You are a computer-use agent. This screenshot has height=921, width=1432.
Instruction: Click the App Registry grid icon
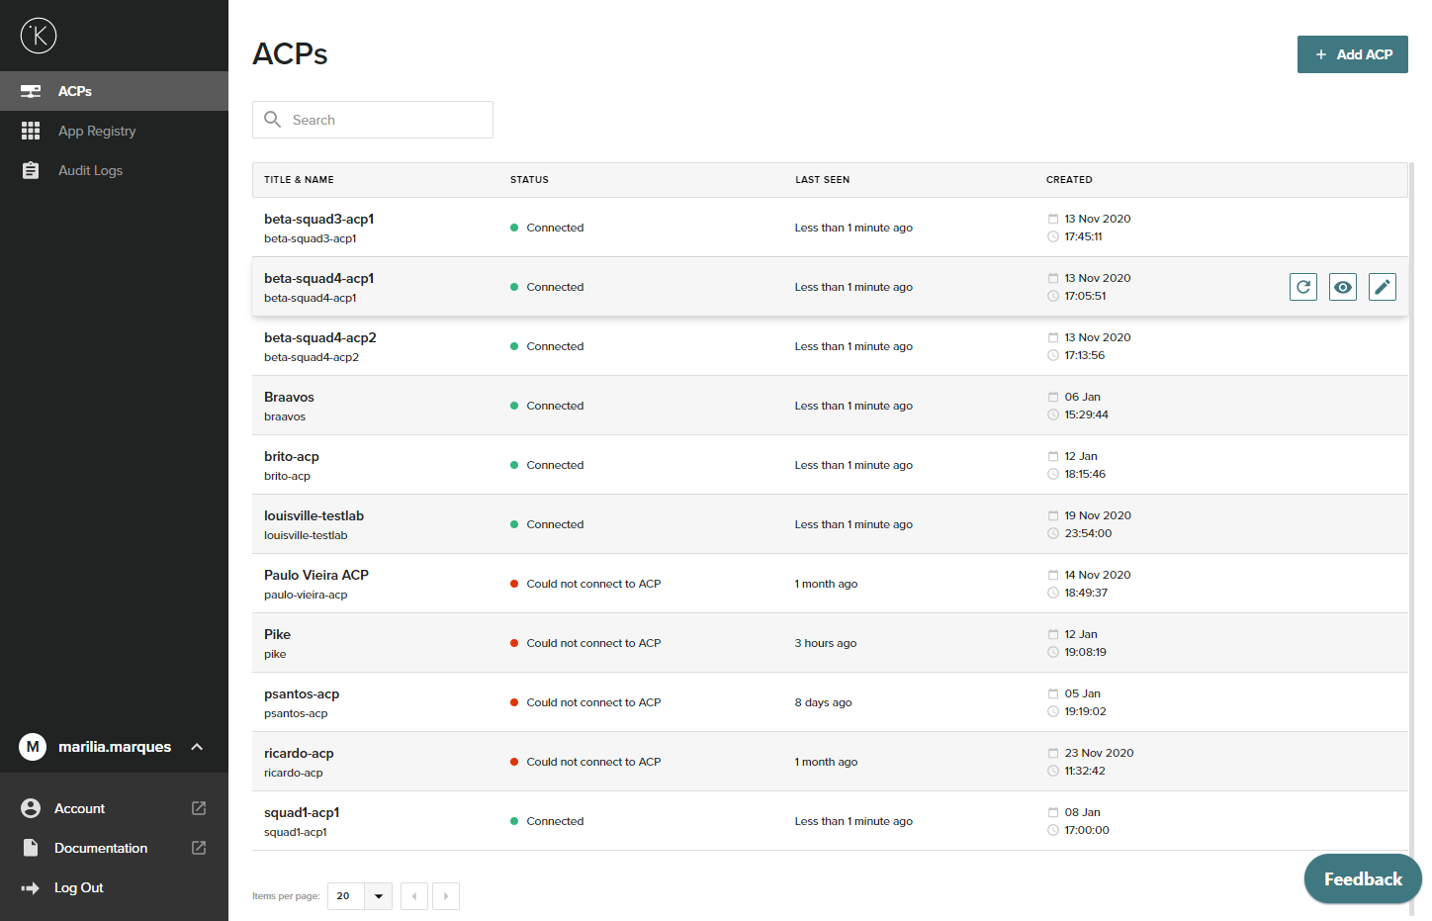click(31, 131)
